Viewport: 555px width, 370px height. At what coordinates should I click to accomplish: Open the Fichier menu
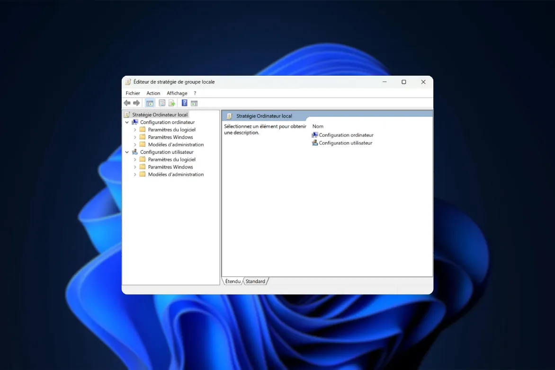click(133, 93)
